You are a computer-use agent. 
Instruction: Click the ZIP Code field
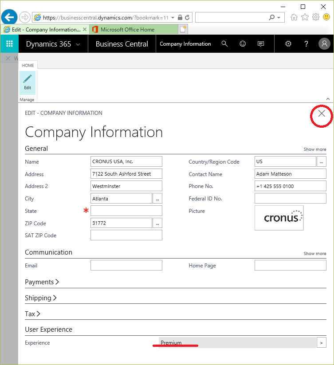(121, 223)
